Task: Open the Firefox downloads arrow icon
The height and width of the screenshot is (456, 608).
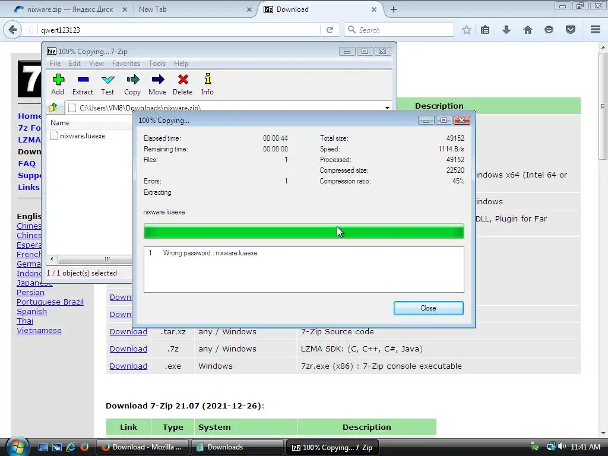Action: pos(506,30)
